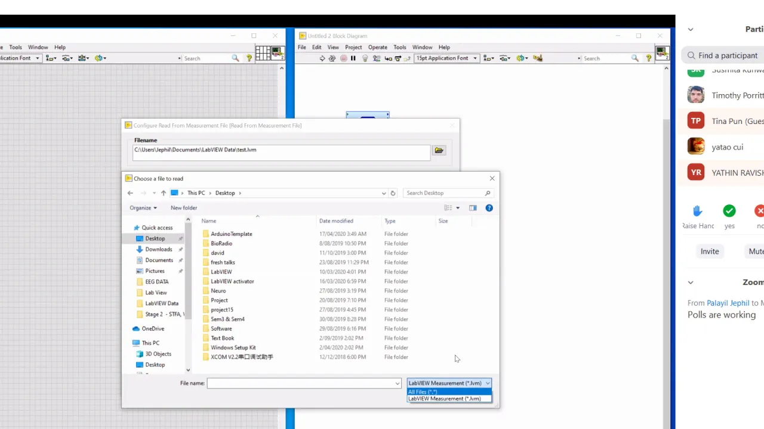Open Reorder menu in Front Panel toolbar

point(100,58)
